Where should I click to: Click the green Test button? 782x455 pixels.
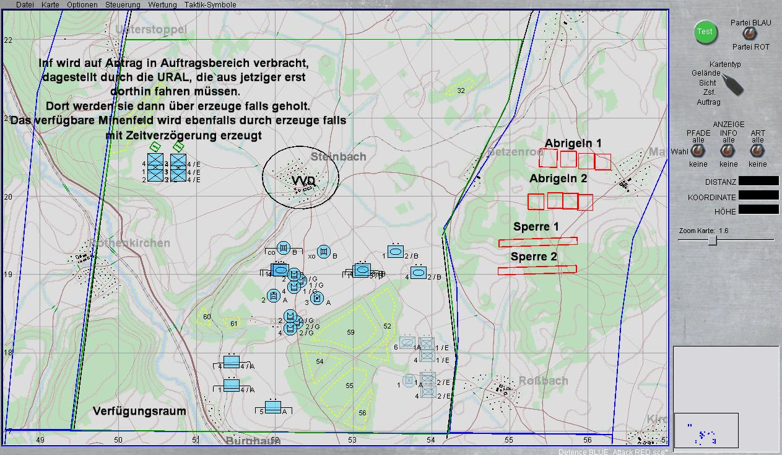tap(705, 32)
